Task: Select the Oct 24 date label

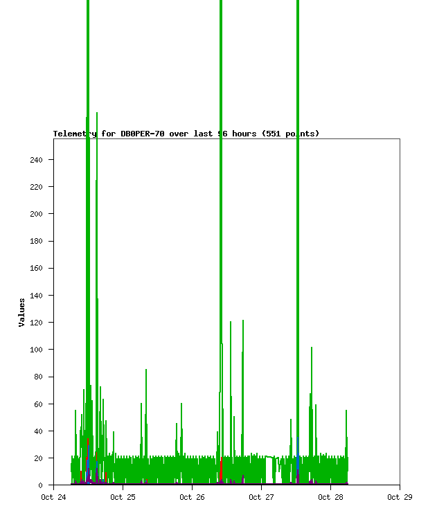Action: coord(53,497)
